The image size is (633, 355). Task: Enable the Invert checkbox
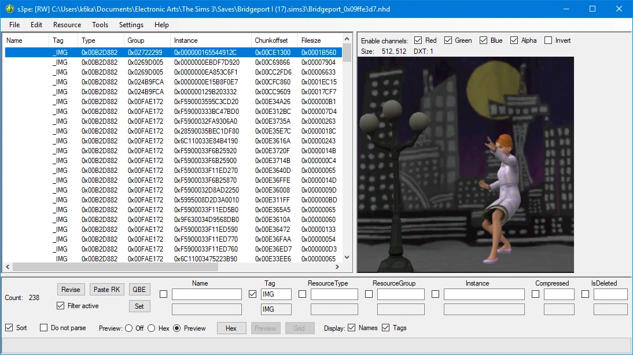click(x=548, y=40)
